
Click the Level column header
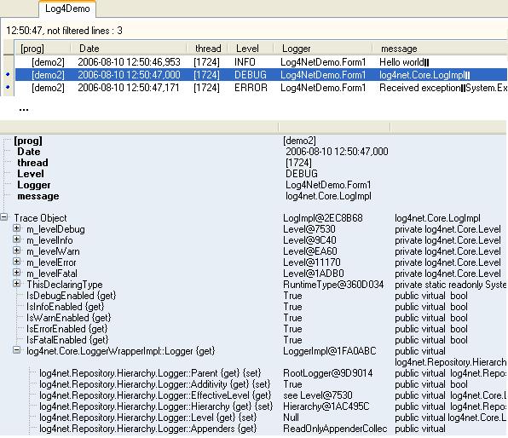pos(247,49)
